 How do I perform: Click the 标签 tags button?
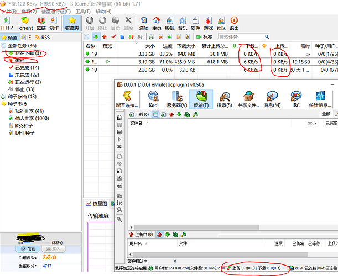tap(205, 37)
